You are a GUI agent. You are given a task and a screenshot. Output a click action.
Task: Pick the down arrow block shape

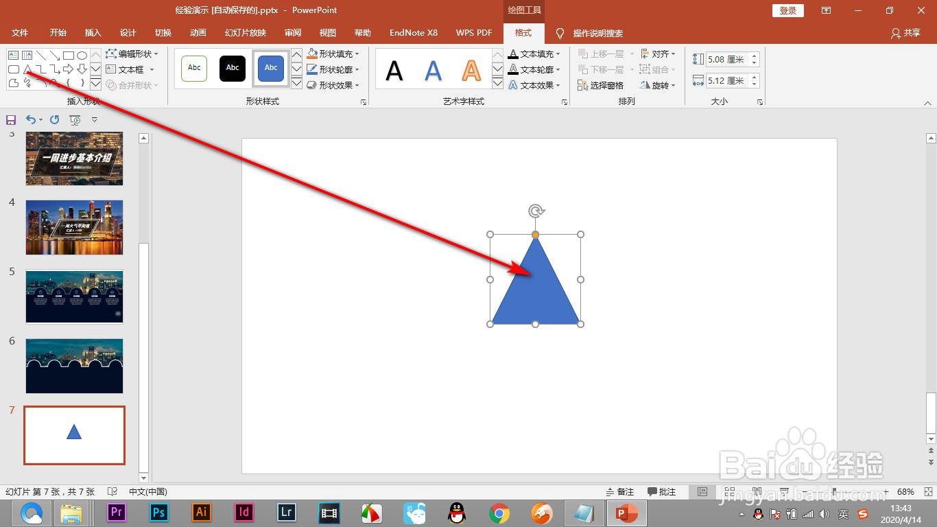point(82,69)
